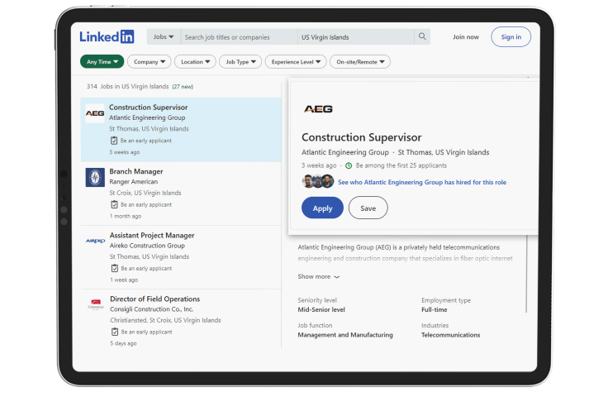Expand description with Show more
This screenshot has width=589, height=397.
click(x=319, y=277)
